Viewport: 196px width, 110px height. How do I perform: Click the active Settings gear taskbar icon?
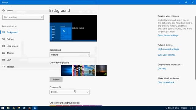(x=35, y=108)
